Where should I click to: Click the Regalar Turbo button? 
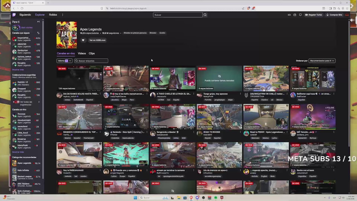pyautogui.click(x=313, y=15)
